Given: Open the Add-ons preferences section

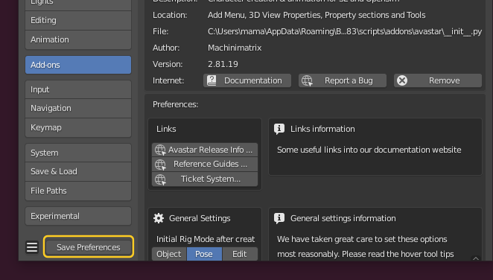Looking at the screenshot, I should (78, 65).
